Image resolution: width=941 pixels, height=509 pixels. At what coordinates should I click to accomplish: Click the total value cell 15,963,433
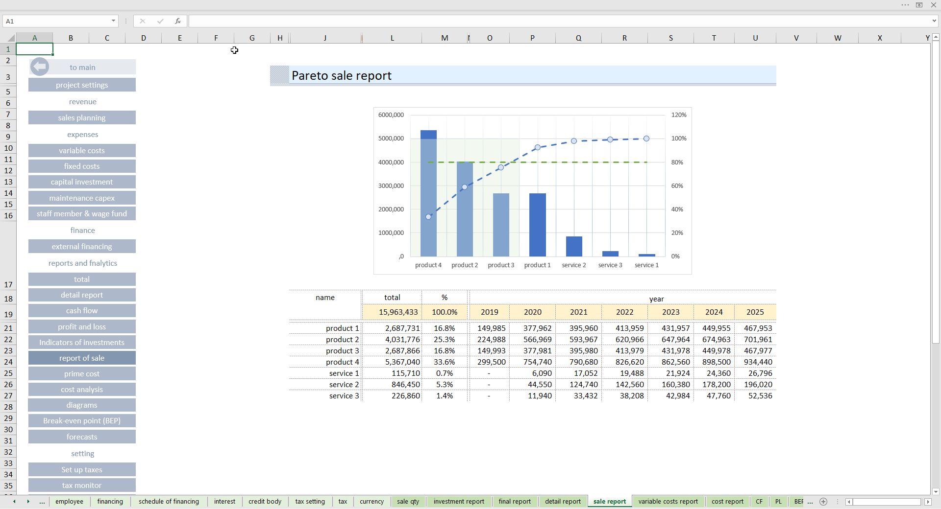392,312
